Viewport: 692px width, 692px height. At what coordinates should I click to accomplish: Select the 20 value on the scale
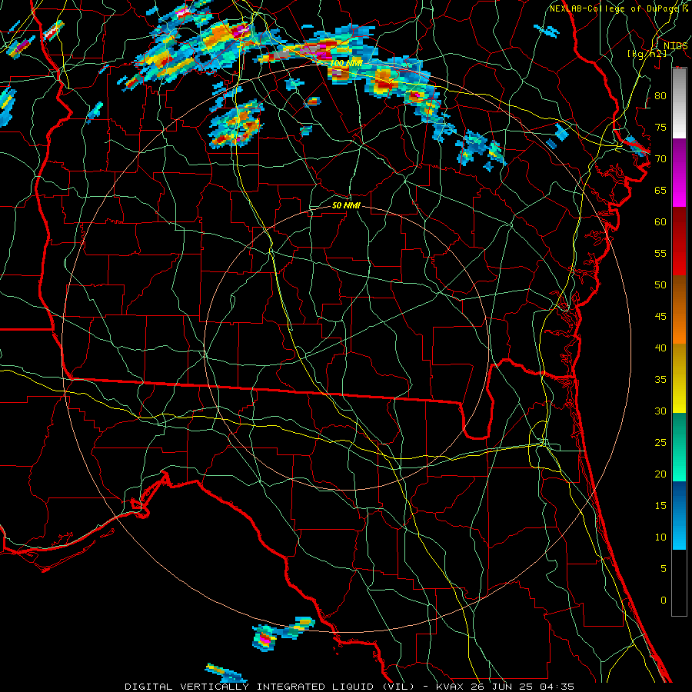point(660,474)
